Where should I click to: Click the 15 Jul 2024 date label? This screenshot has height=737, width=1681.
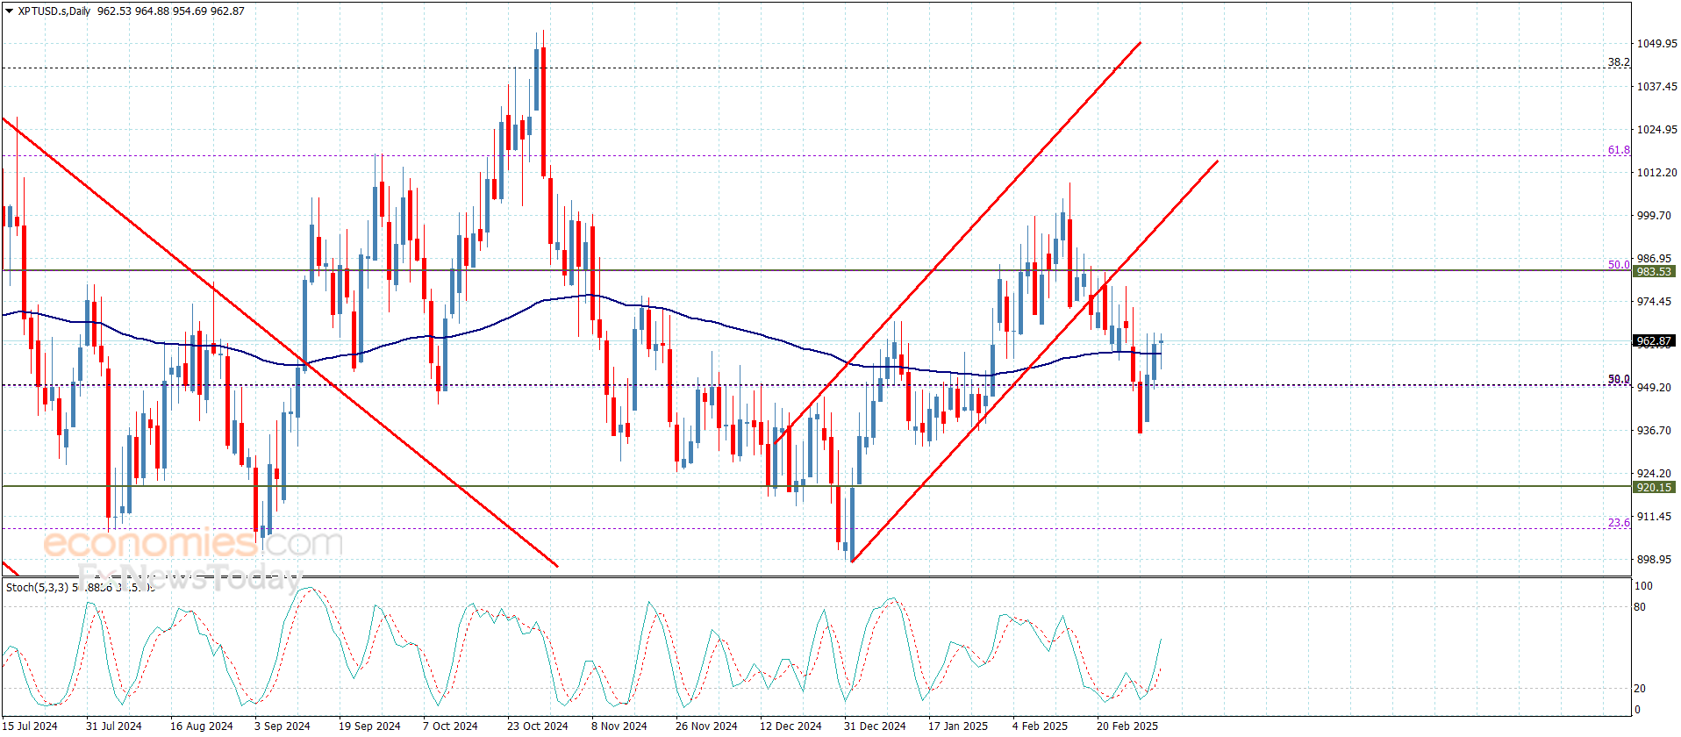(30, 726)
